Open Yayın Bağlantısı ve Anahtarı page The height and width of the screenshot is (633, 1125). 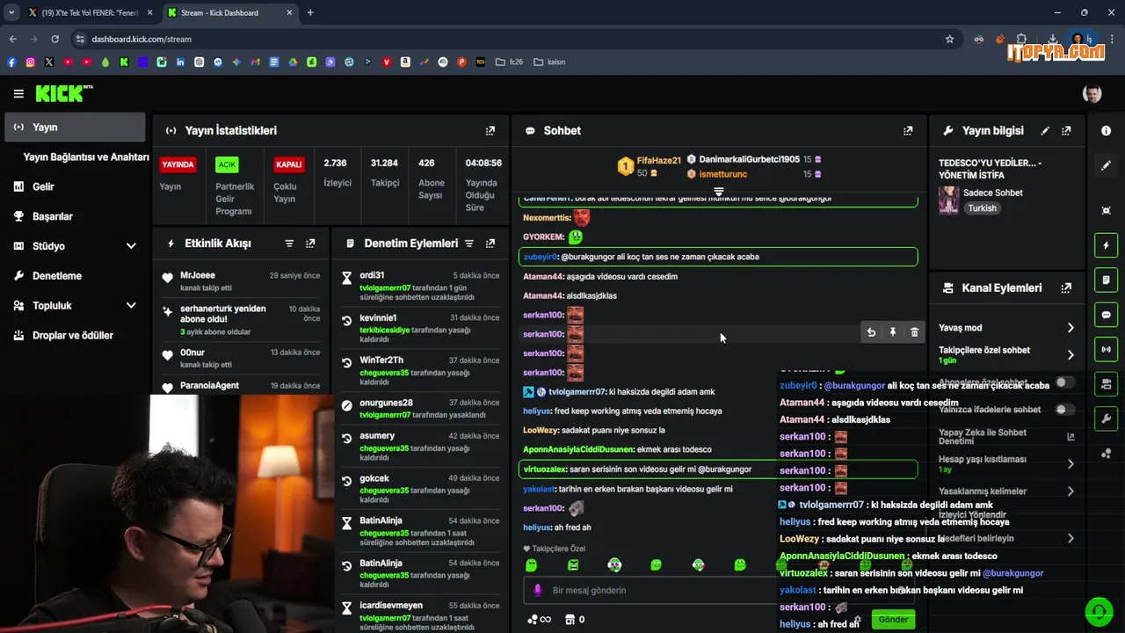coord(86,156)
